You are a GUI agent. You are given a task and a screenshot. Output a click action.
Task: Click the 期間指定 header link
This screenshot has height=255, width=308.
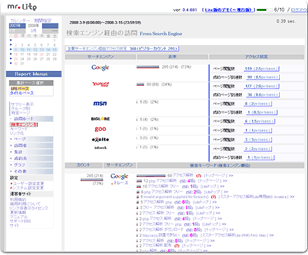coord(43,21)
